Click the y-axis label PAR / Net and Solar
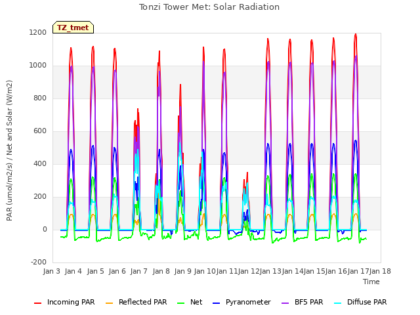420x315 pixels. point(9,150)
